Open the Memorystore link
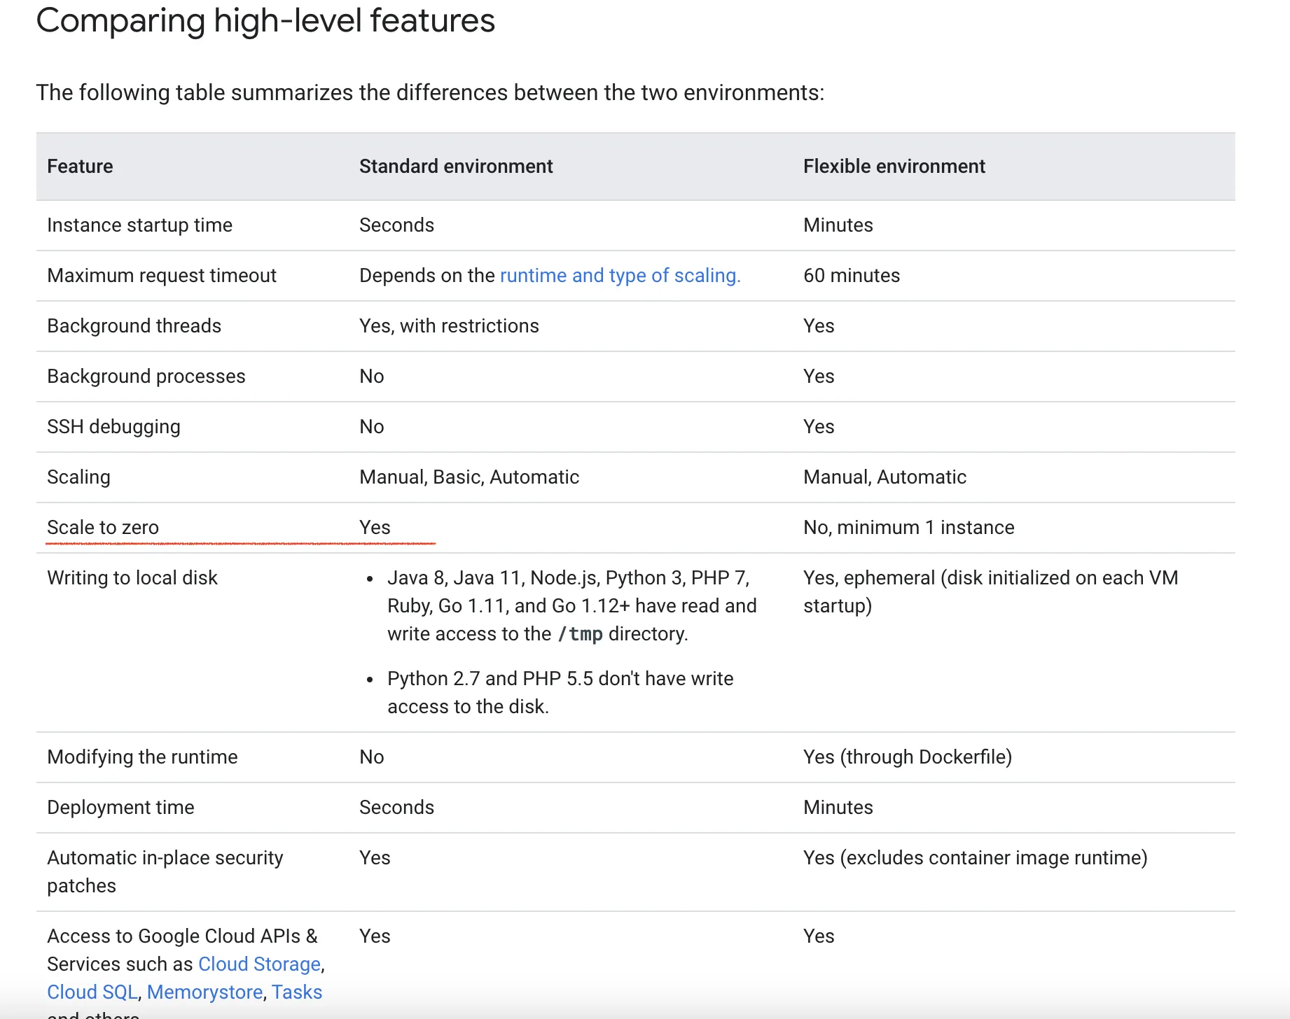Image resolution: width=1290 pixels, height=1019 pixels. 204,992
